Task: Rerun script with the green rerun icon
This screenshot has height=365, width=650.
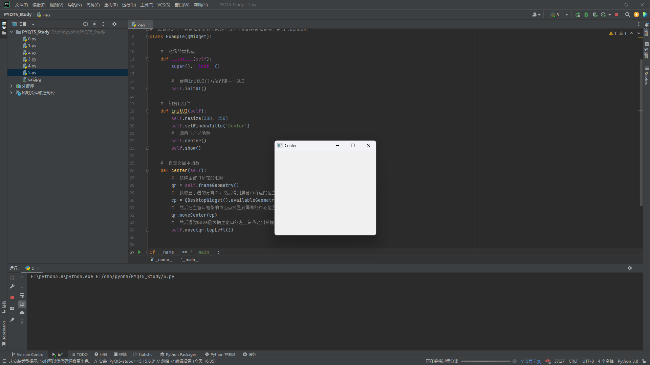Action: pyautogui.click(x=578, y=15)
